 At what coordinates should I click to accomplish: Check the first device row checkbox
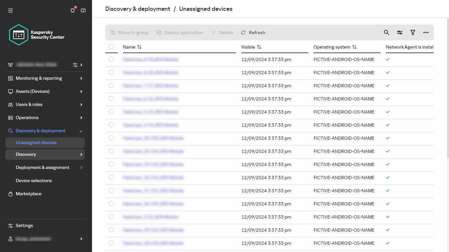click(111, 59)
